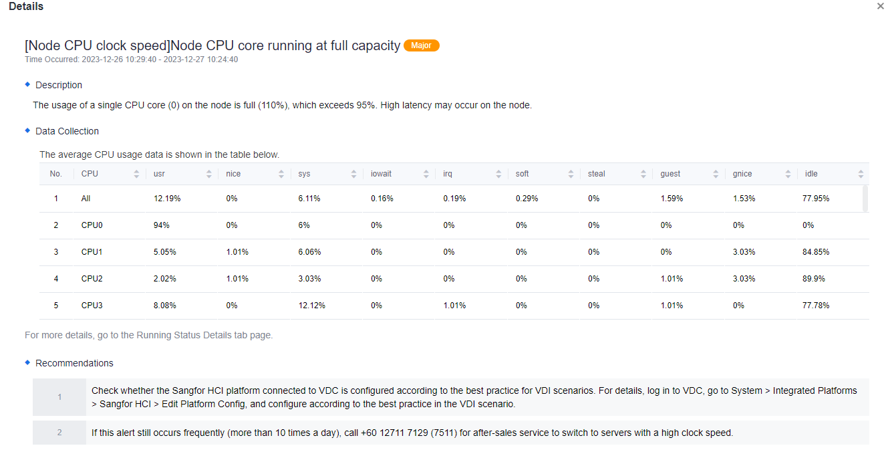Sort table by nice column

click(281, 174)
